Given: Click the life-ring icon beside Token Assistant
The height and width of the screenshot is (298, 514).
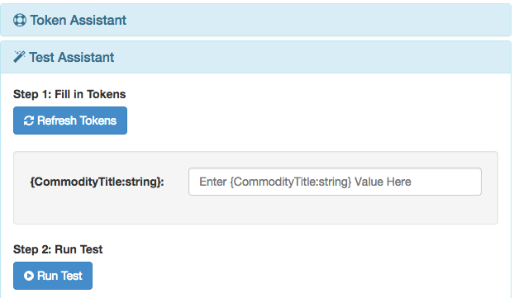Looking at the screenshot, I should coord(20,20).
